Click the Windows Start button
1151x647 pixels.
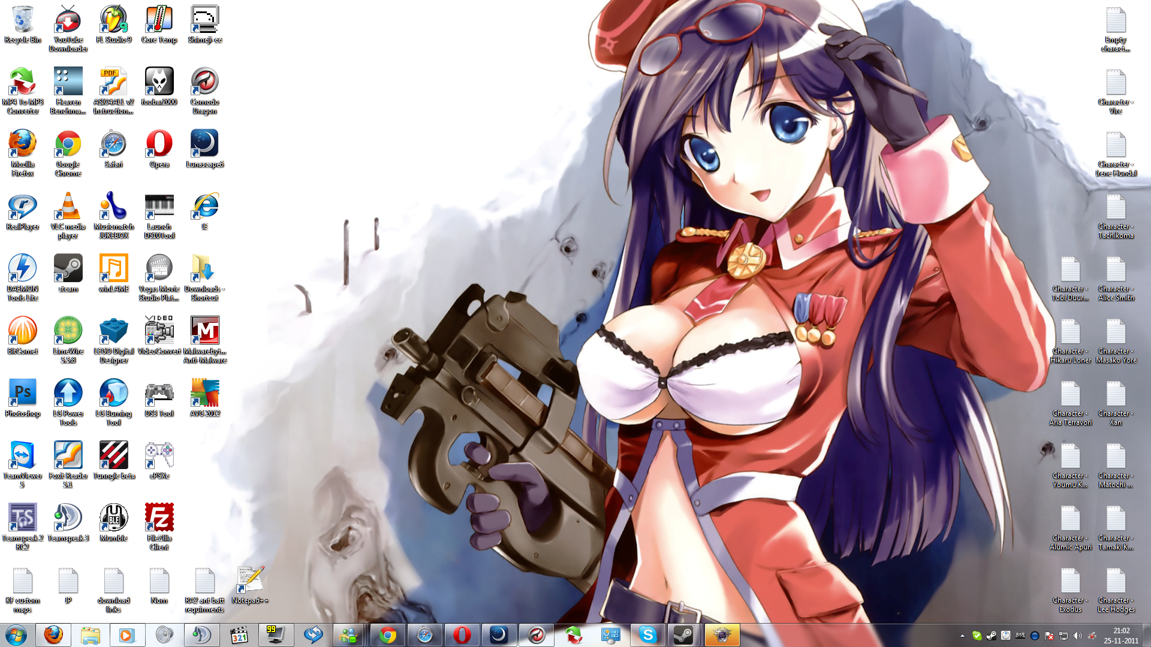pyautogui.click(x=16, y=635)
